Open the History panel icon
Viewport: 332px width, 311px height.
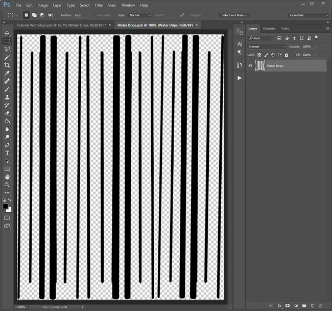[240, 65]
